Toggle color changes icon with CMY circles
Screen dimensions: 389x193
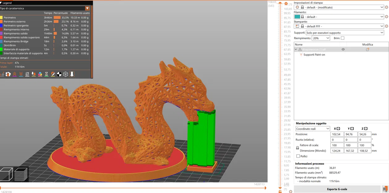click(40, 74)
